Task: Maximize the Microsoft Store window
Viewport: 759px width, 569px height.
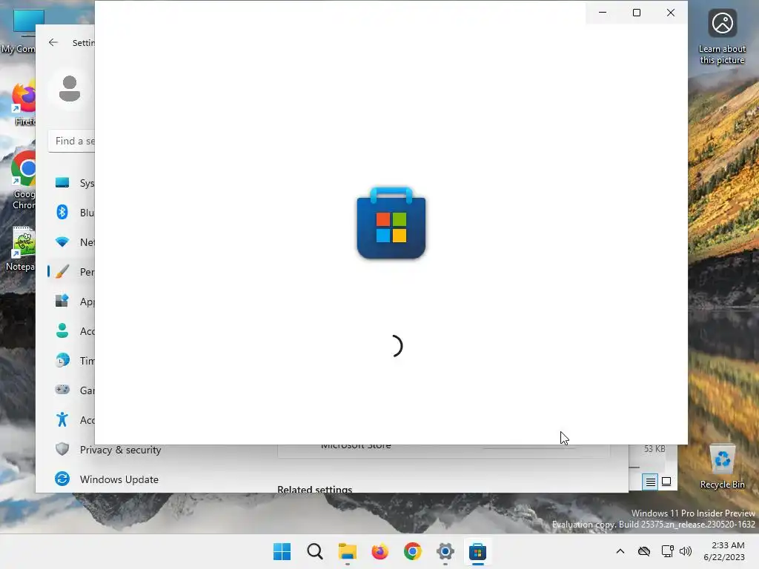Action: pos(637,13)
